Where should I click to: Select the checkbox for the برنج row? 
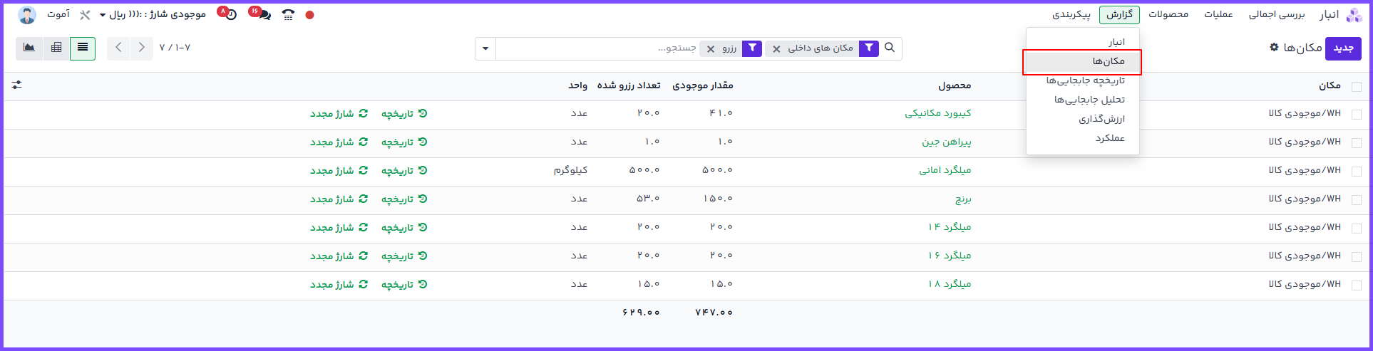(x=1356, y=199)
